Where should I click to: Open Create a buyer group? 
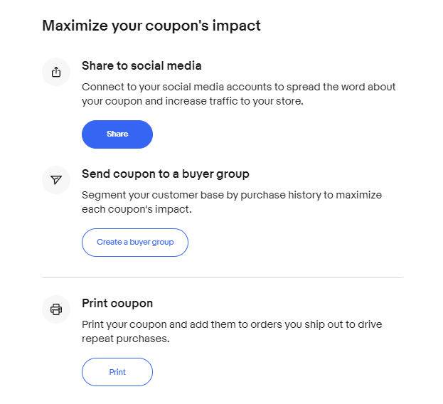click(x=135, y=243)
